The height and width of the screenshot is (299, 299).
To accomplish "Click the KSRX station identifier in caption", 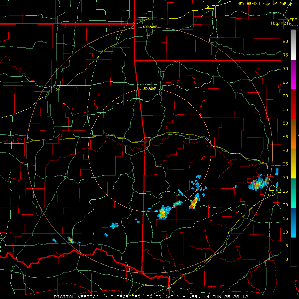I will (195, 297).
